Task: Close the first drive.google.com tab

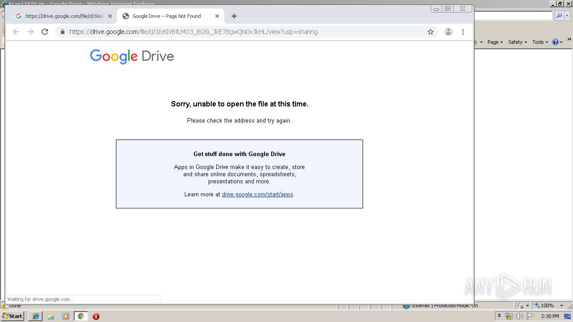Action: click(x=110, y=16)
